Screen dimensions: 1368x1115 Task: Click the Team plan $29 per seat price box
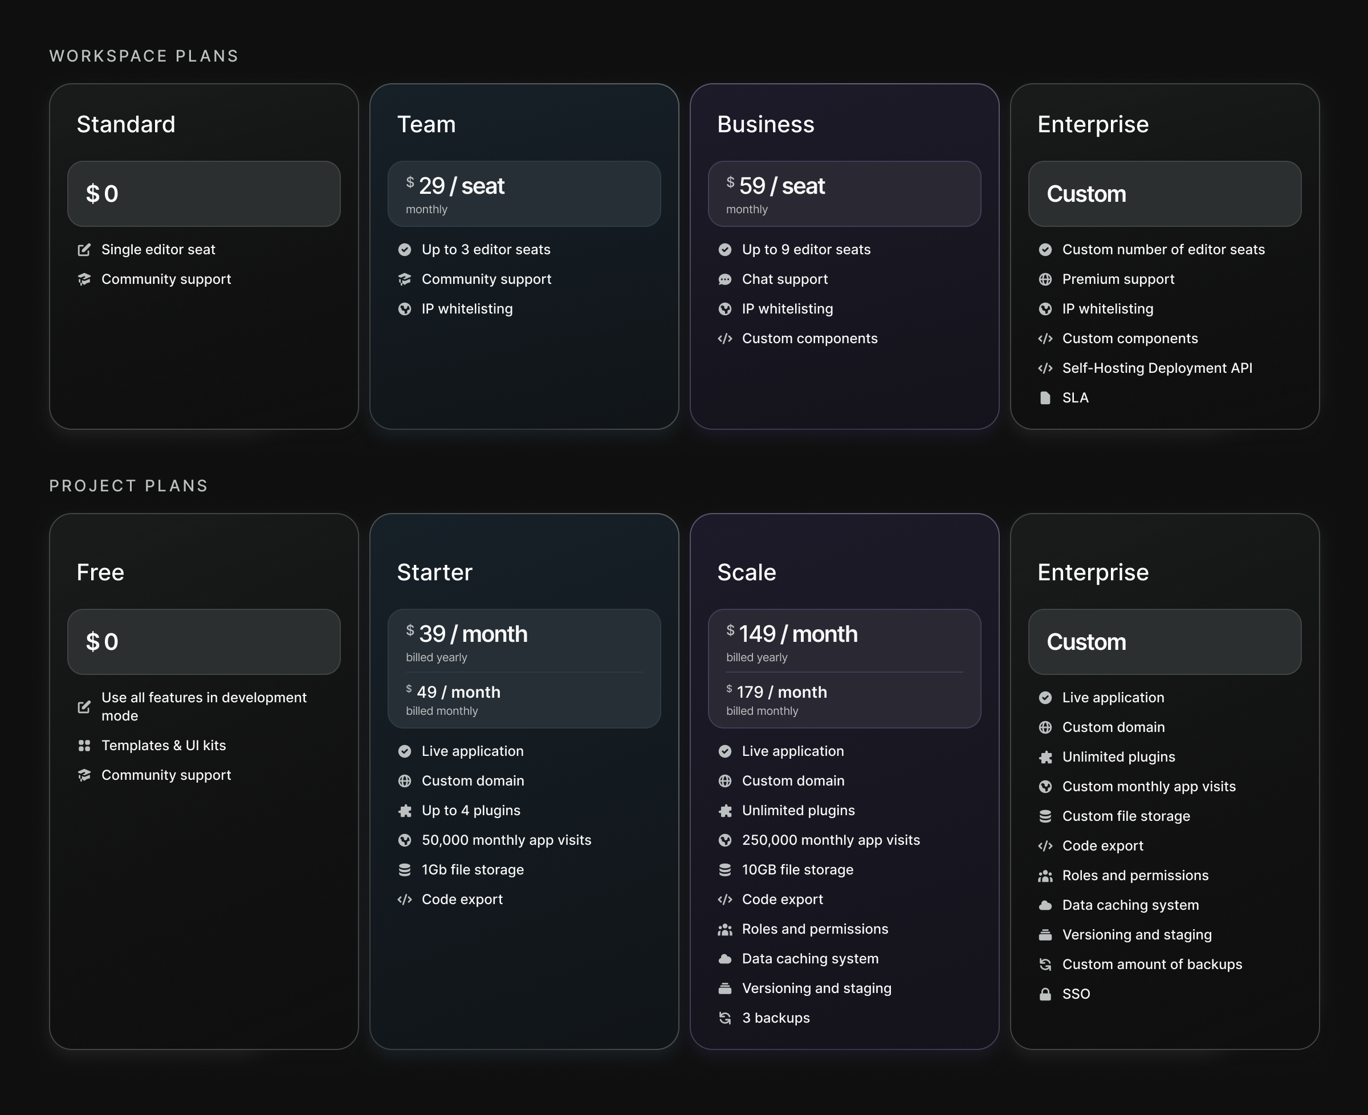point(523,194)
